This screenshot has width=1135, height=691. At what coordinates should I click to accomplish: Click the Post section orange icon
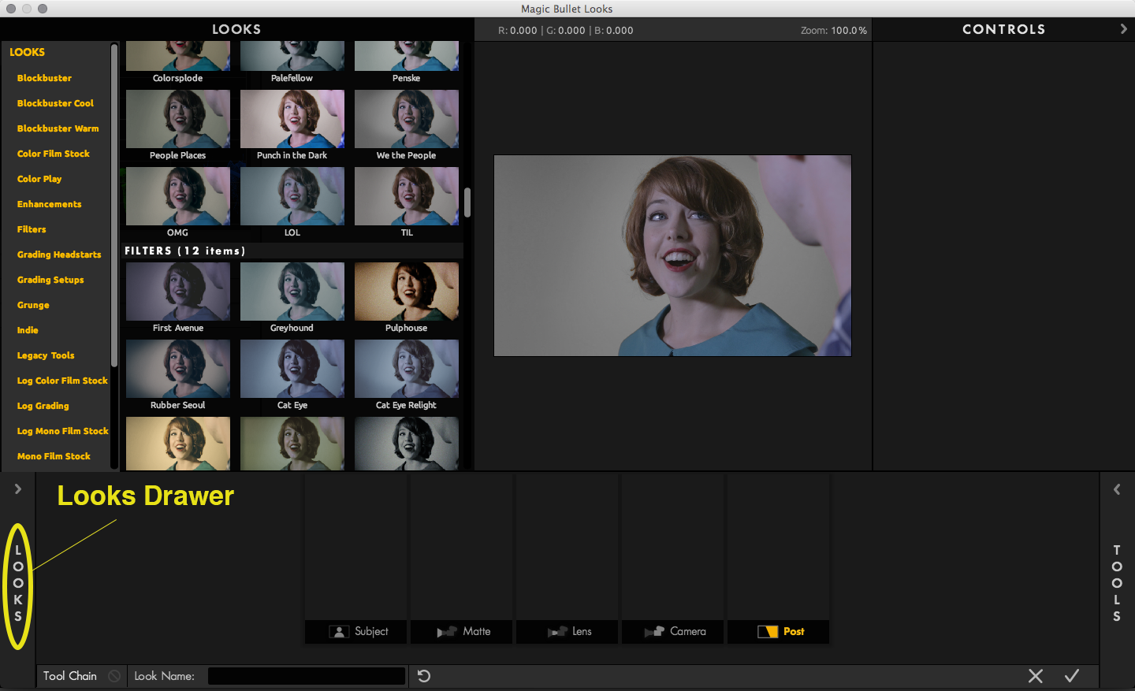[x=767, y=632]
